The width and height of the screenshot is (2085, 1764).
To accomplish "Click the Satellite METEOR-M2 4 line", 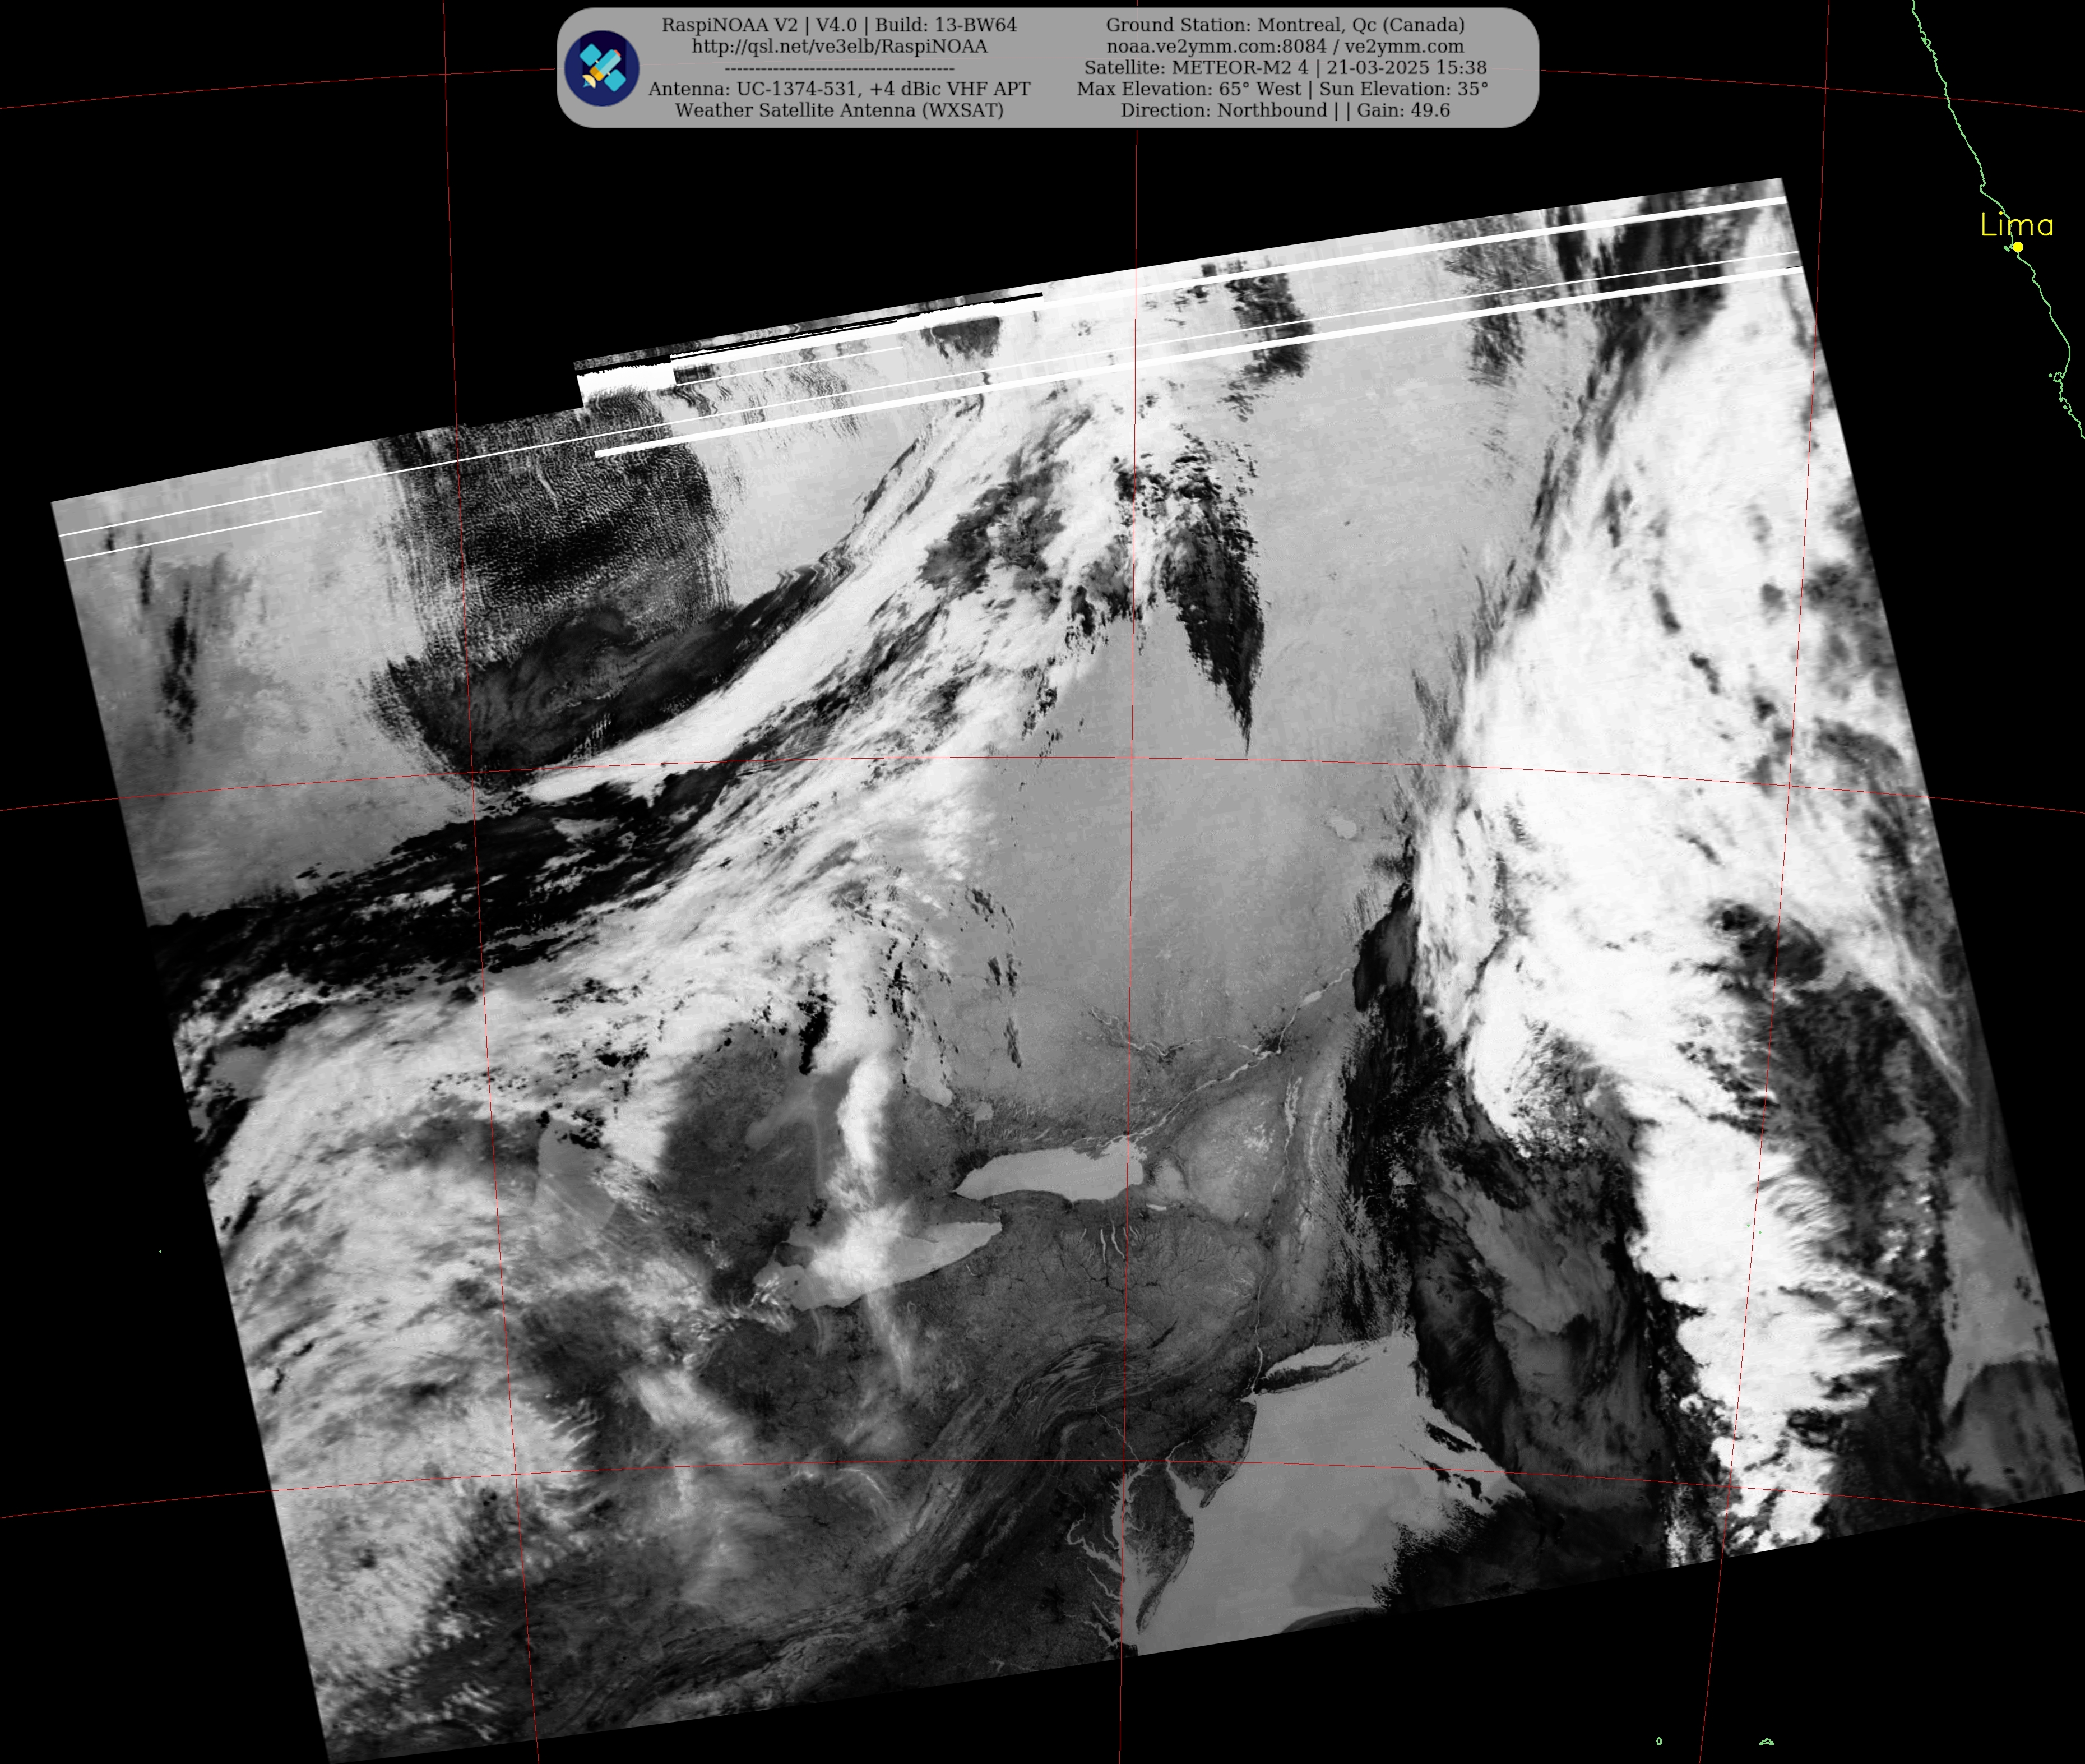I will [1285, 68].
